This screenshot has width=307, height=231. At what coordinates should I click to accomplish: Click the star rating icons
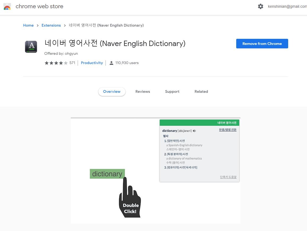[56, 63]
